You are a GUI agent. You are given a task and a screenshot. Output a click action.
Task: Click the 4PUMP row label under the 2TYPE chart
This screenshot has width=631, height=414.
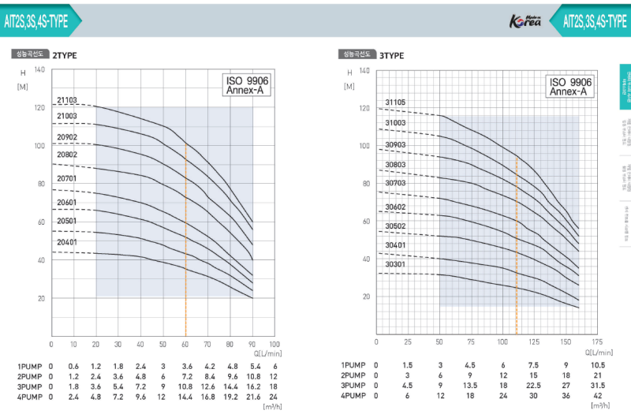click(x=30, y=397)
